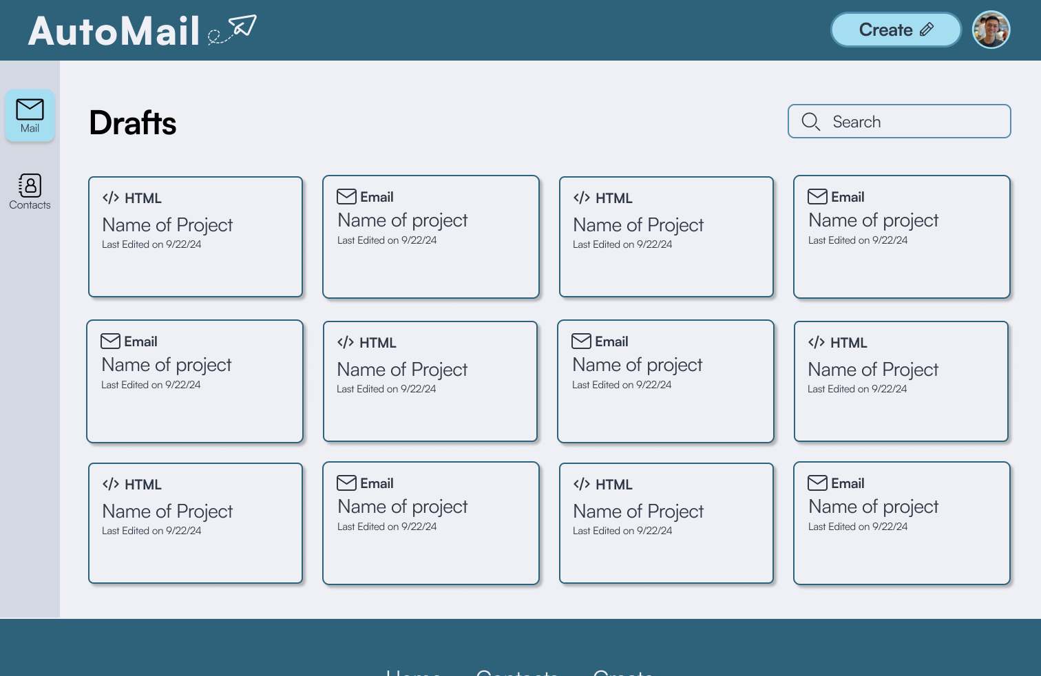Click the Create button with pencil
This screenshot has width=1041, height=676.
[x=896, y=30]
